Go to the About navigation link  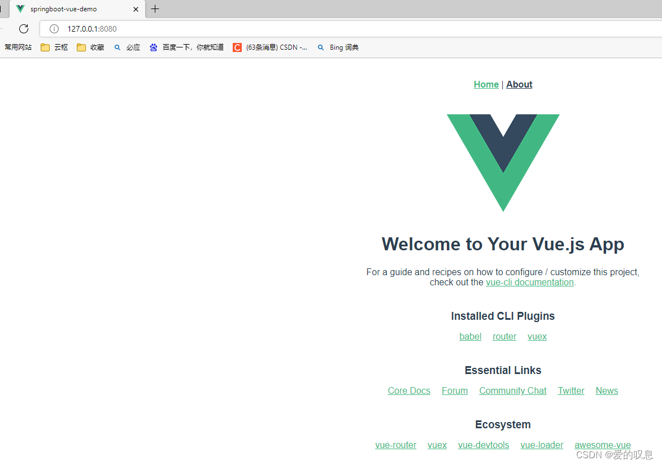point(519,85)
